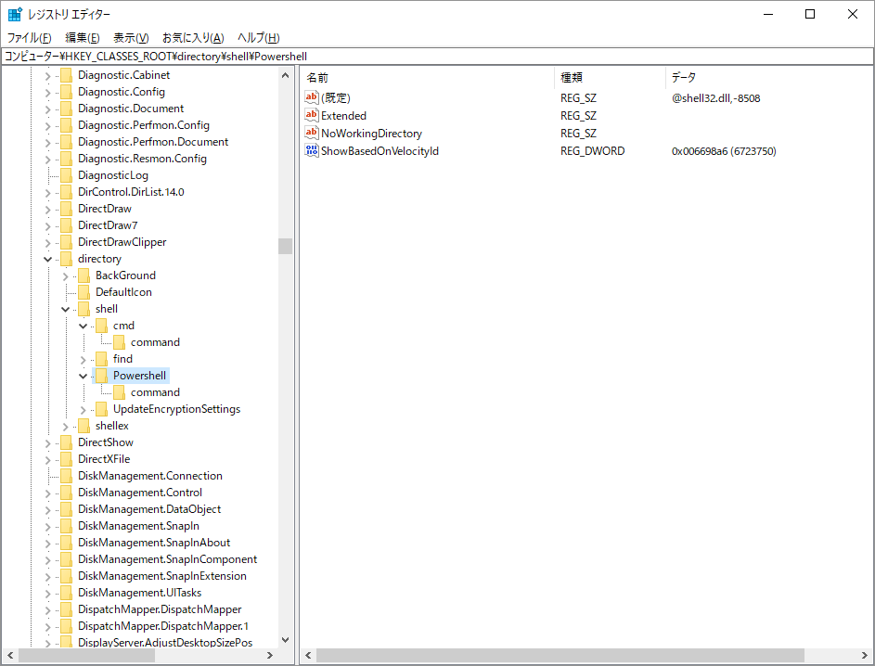Collapse the directory key

(x=48, y=259)
